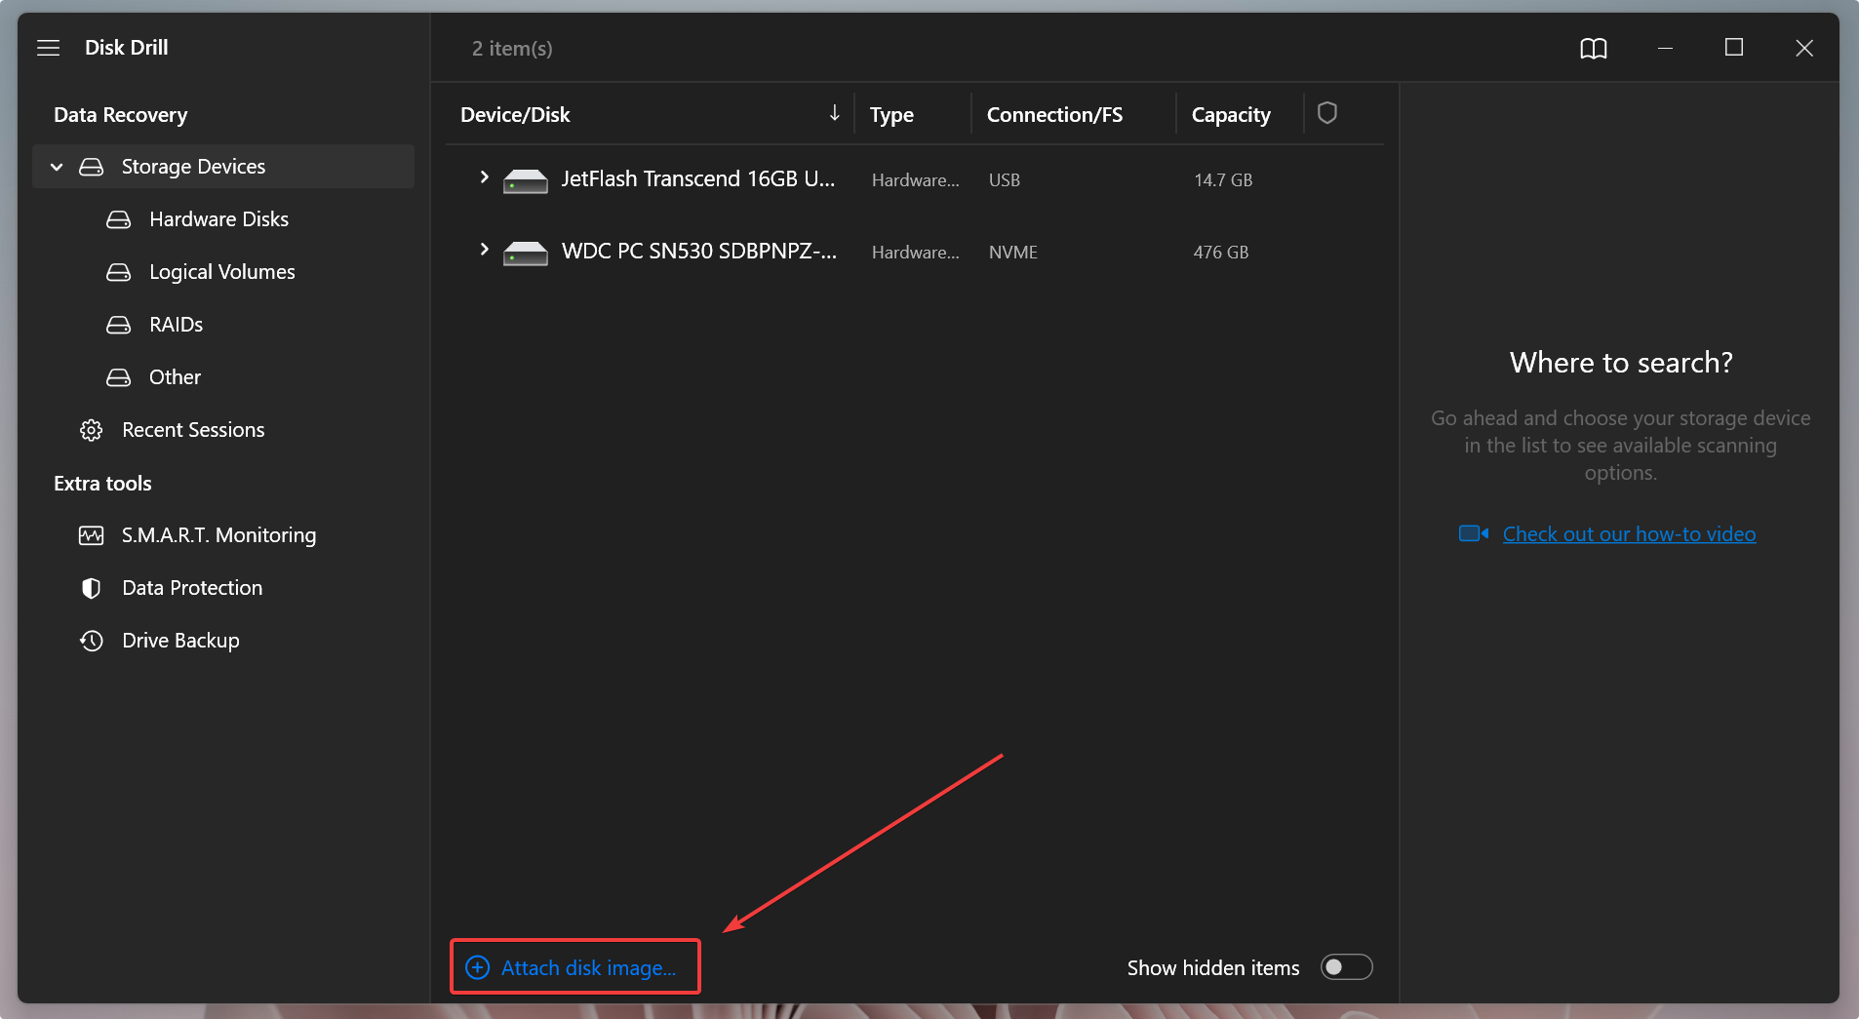Click the Other drive icon

click(x=118, y=377)
